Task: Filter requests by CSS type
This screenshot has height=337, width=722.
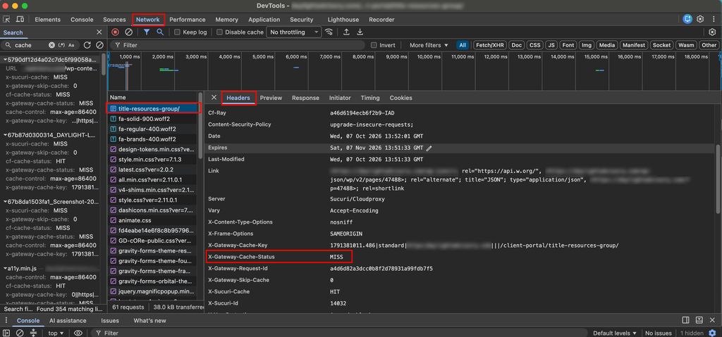Action: 534,45
